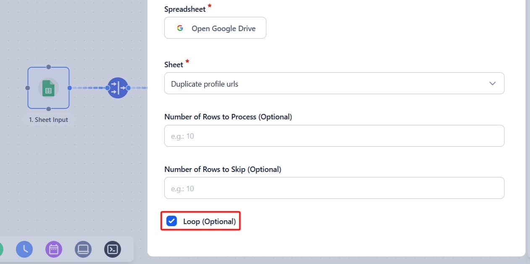Viewport: 530px width, 264px height.
Task: Click the Sheet Input node's left connector dot
Action: (28, 88)
